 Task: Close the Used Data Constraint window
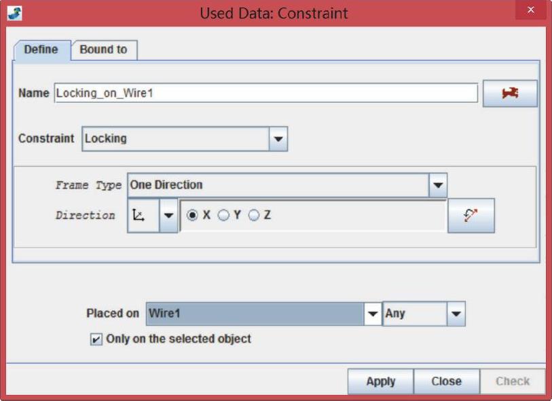click(530, 11)
